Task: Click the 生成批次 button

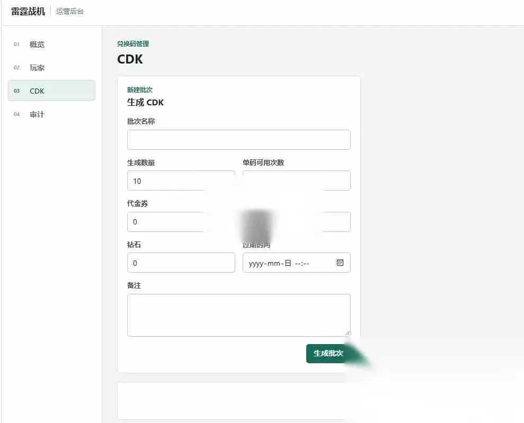Action: 328,353
